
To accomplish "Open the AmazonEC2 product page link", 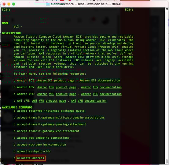I will (56, 81).
